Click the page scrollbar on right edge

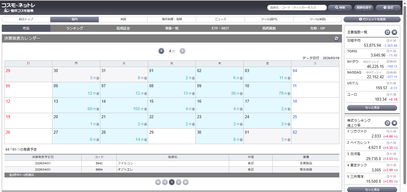[x=405, y=89]
